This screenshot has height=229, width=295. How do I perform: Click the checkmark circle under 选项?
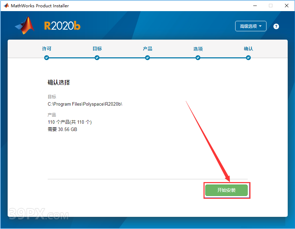pos(198,58)
